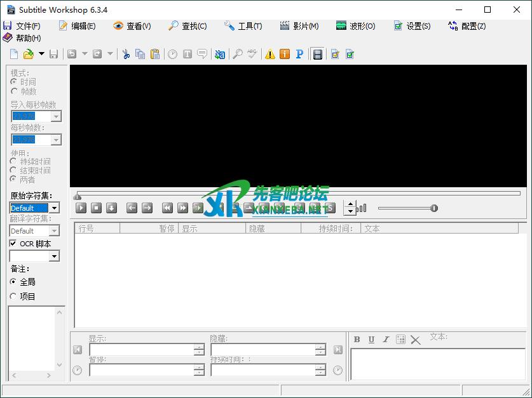532x398 pixels.
Task: Click the magnifier Search icon in toolbar
Action: point(237,55)
